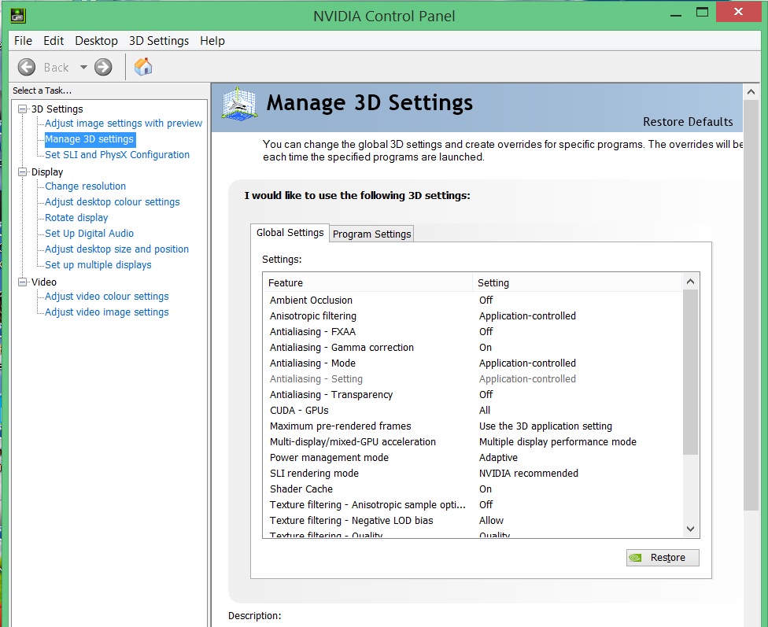Close the NVIDIA Control Panel window
The image size is (768, 627).
[739, 12]
